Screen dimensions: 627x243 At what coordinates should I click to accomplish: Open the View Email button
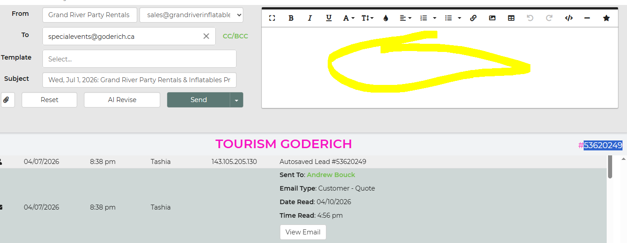[303, 232]
